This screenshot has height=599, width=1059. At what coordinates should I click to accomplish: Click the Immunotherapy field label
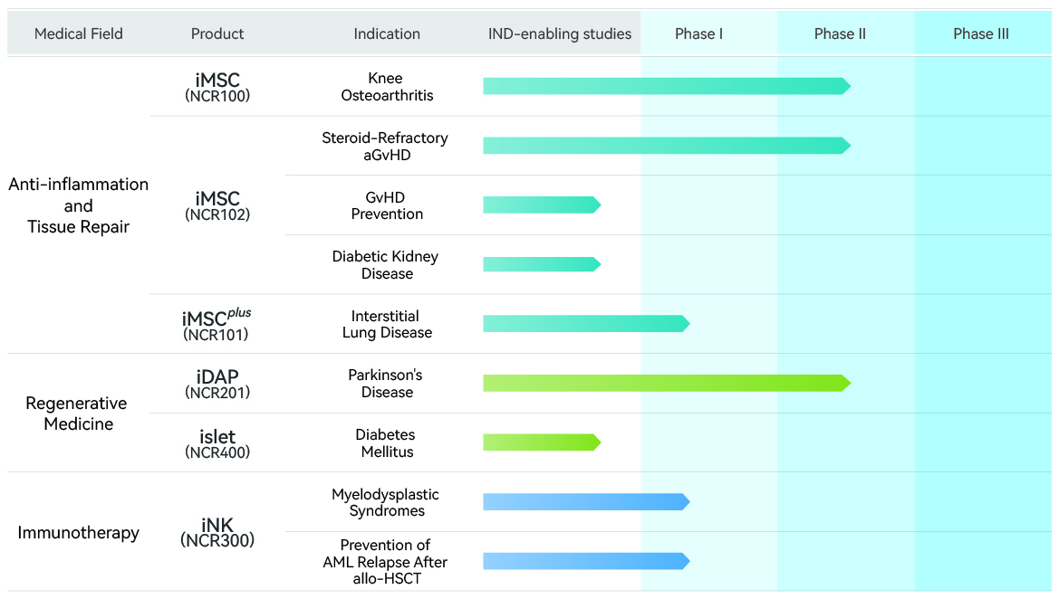(x=79, y=533)
